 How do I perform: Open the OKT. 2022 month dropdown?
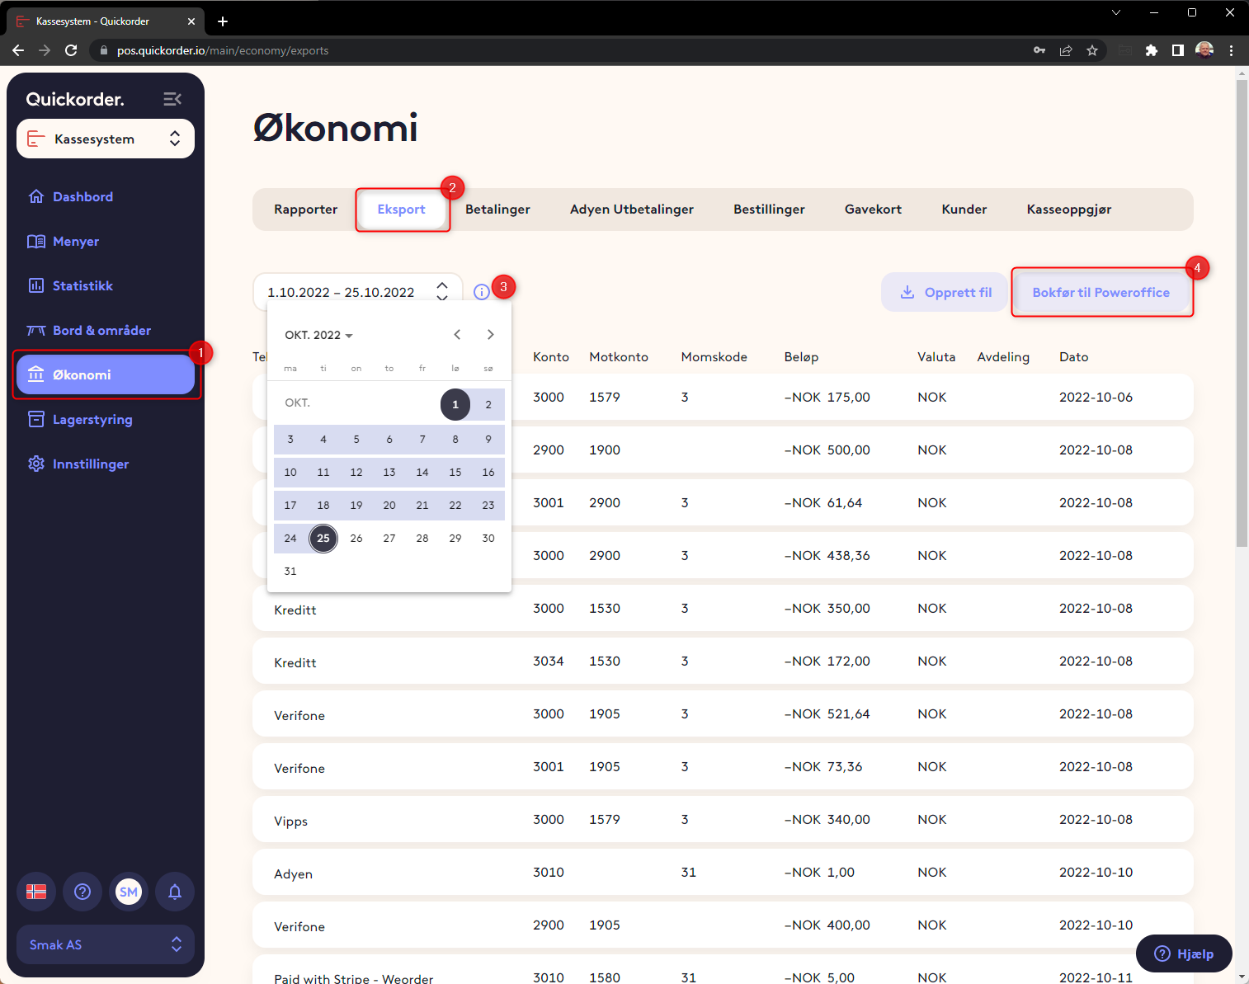coord(318,335)
